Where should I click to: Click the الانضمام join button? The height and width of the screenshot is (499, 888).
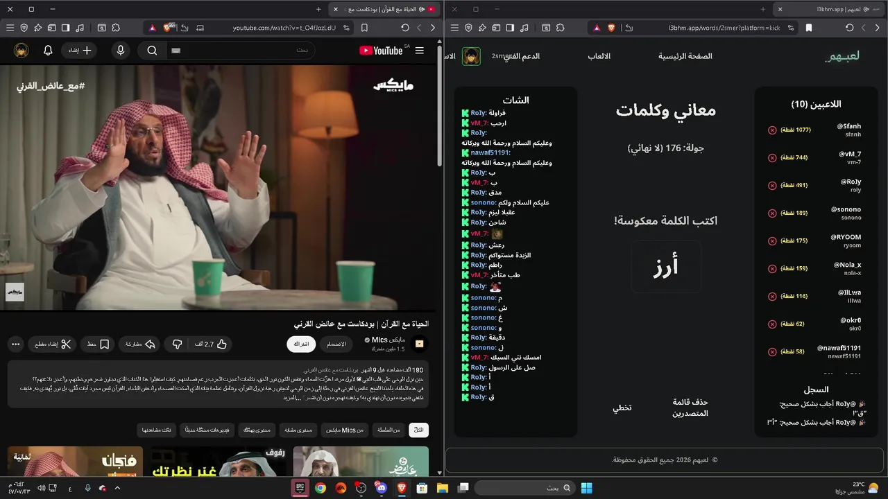click(336, 344)
